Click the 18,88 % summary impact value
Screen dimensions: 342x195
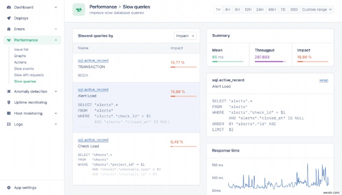coord(304,57)
